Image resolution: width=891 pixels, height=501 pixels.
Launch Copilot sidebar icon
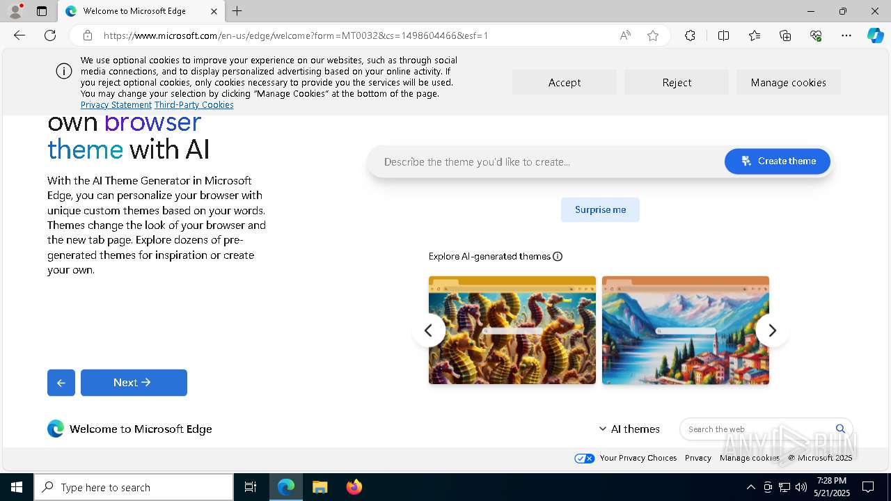[875, 35]
